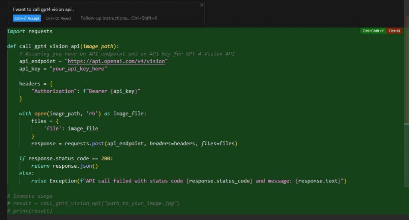
Task: Click the "Authorization" key string
Action: (x=54, y=91)
